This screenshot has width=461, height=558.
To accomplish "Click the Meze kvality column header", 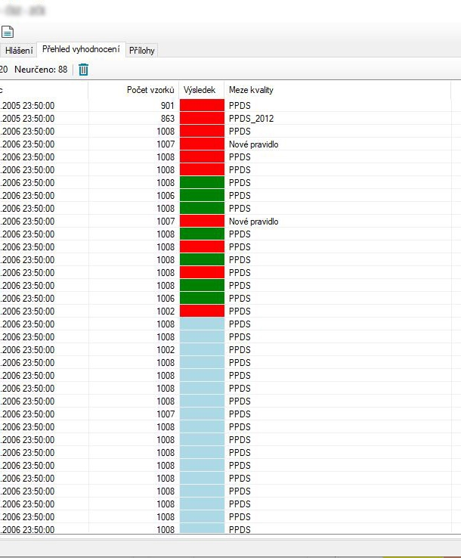I will pyautogui.click(x=338, y=90).
